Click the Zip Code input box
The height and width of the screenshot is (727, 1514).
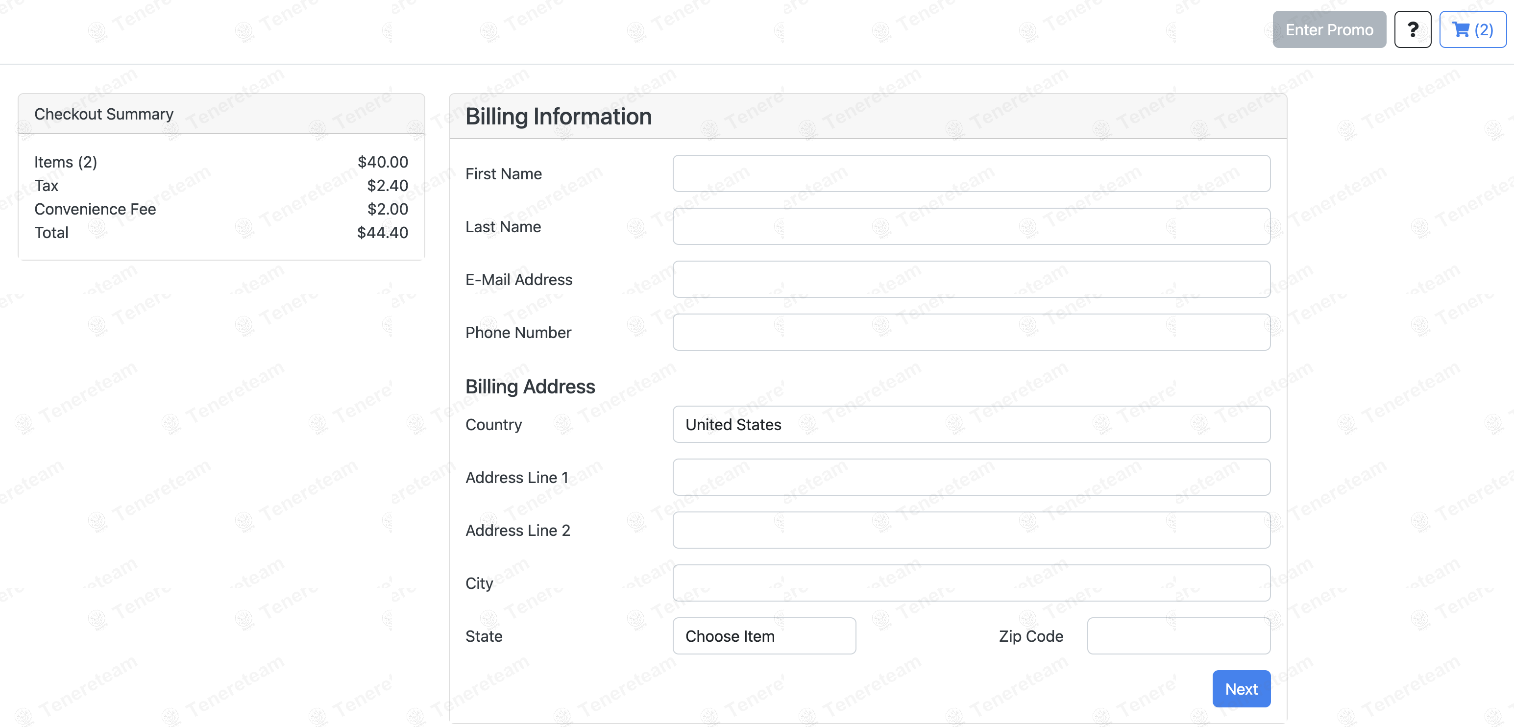(1178, 636)
